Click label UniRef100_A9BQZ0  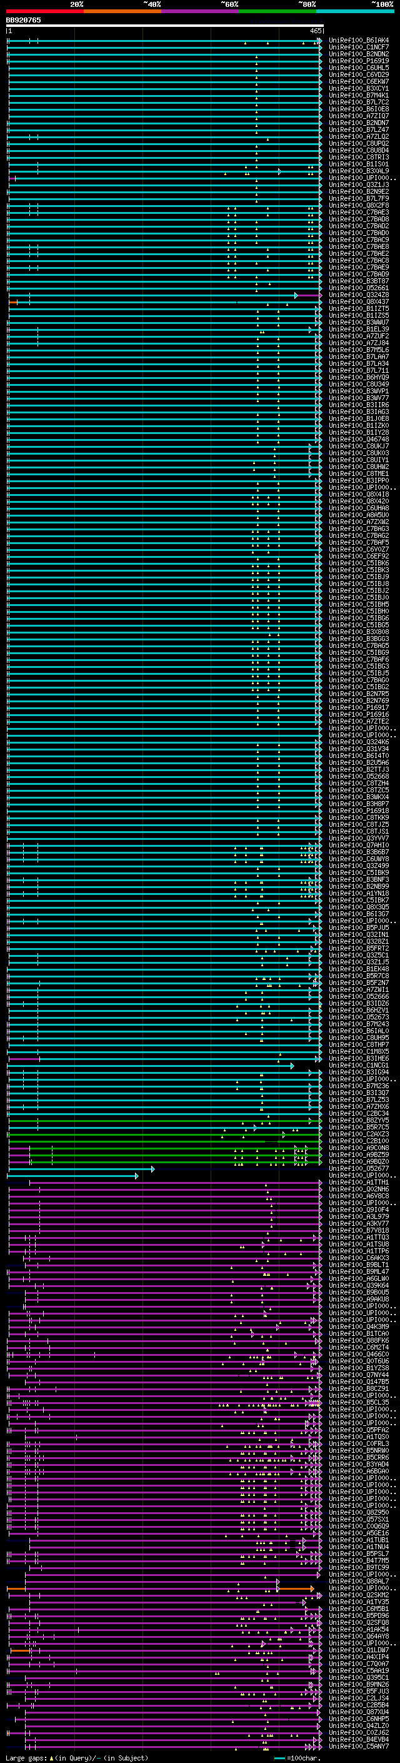[x=359, y=1161]
